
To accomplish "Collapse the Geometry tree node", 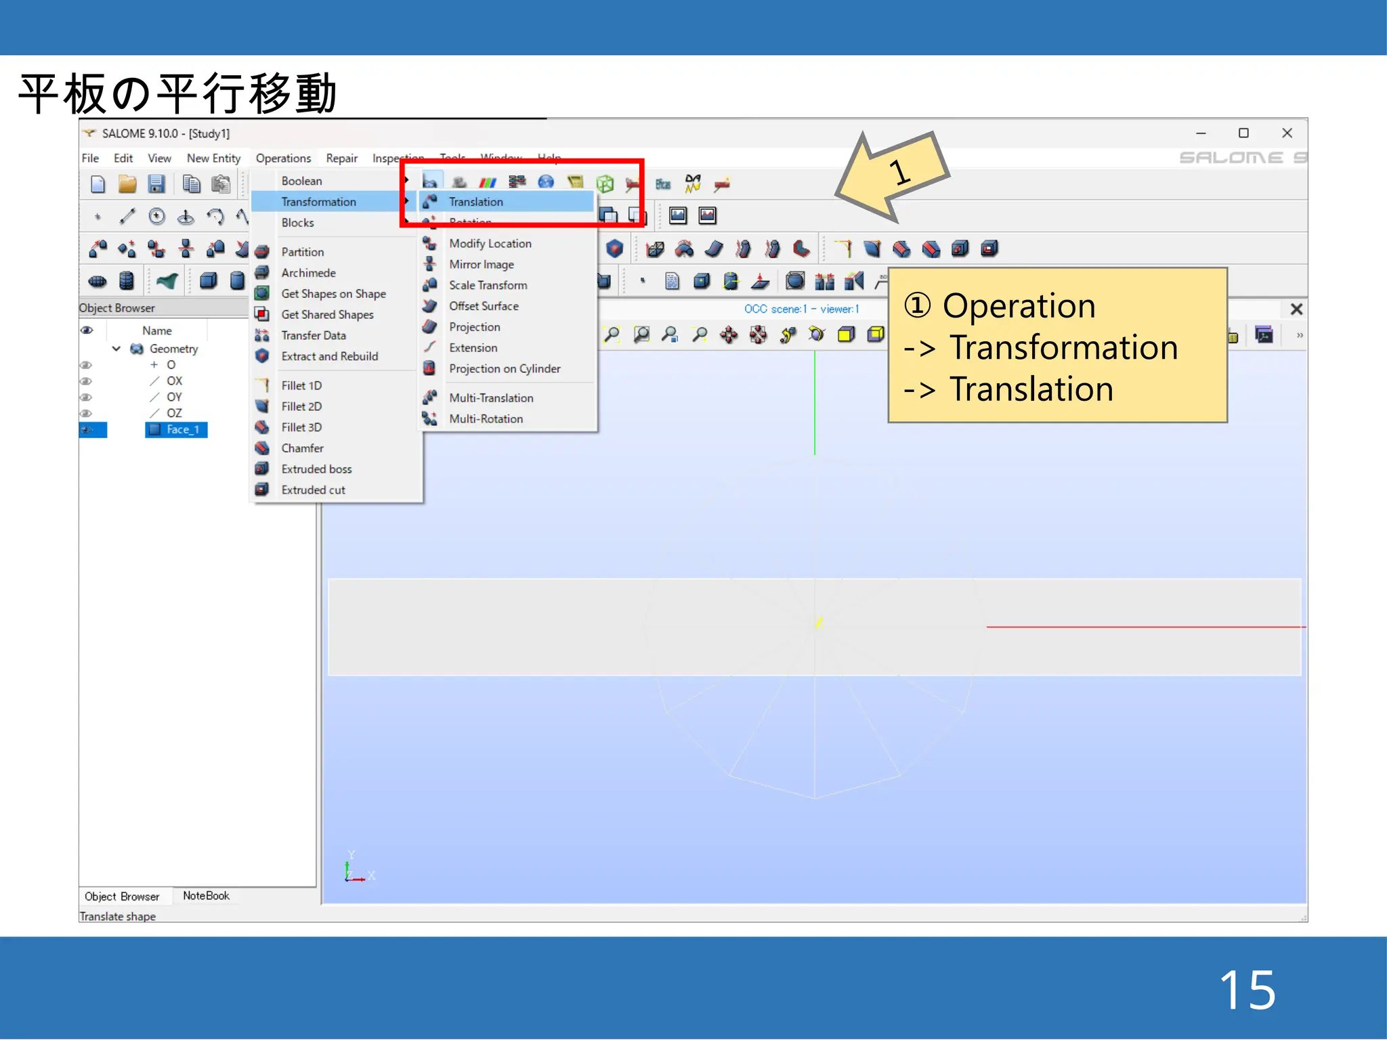I will pyautogui.click(x=116, y=349).
